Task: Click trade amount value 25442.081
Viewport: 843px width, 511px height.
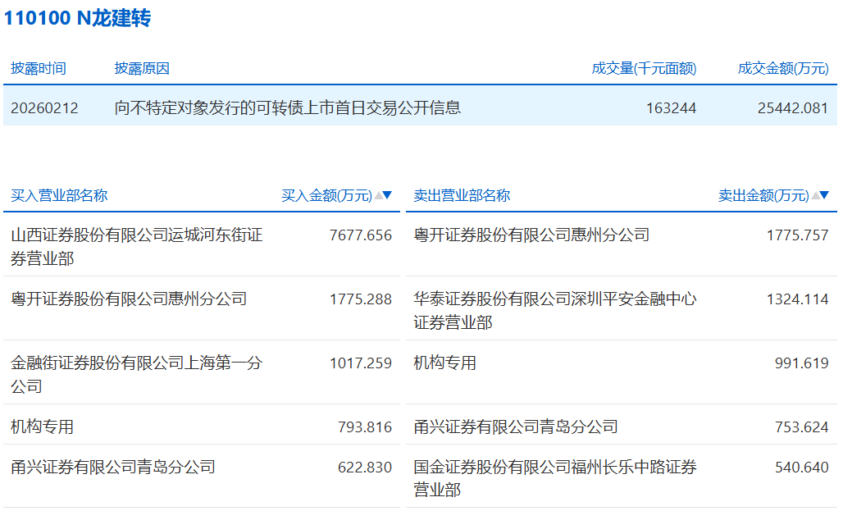Action: coord(793,108)
